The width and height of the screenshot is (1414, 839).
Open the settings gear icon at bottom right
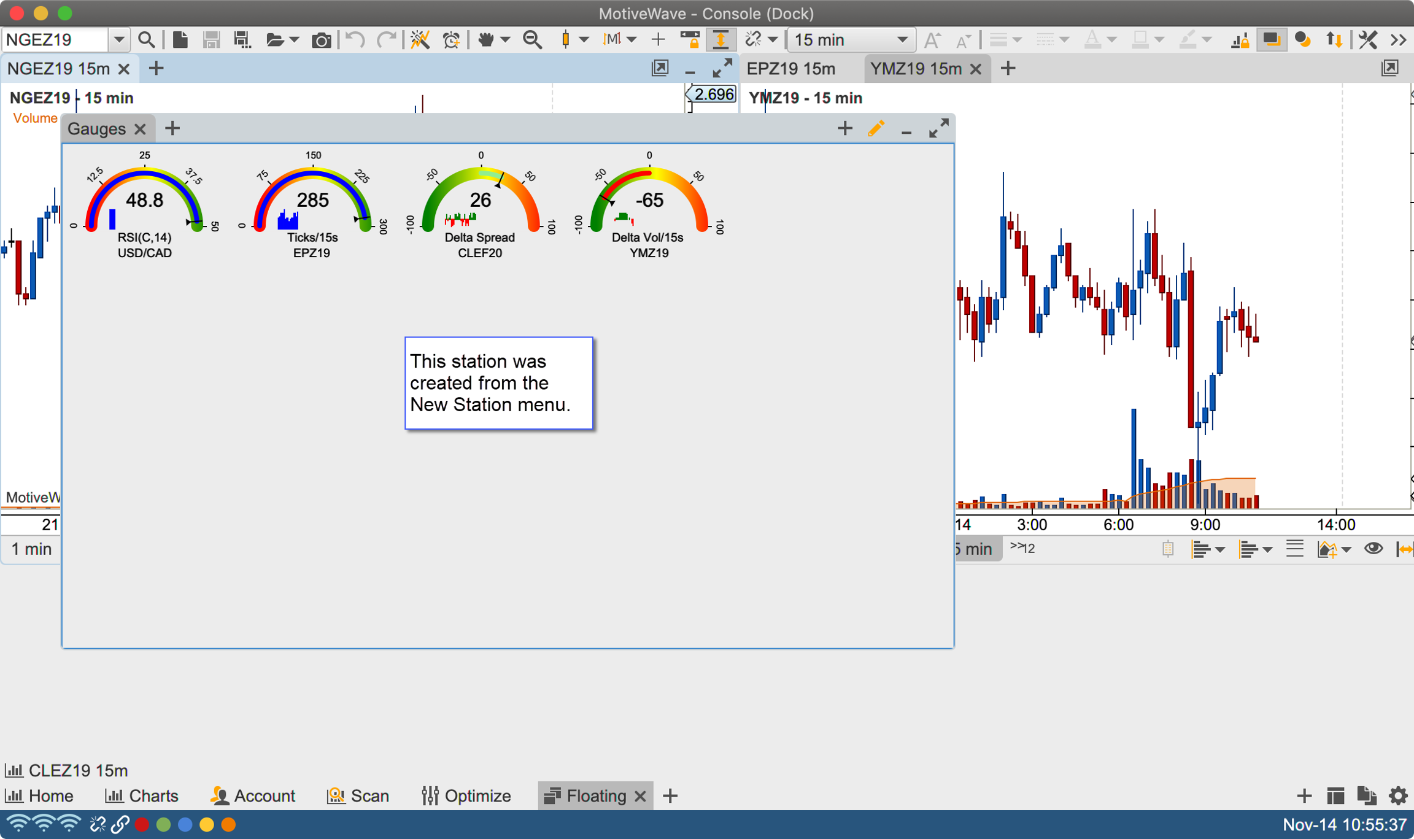(1398, 796)
